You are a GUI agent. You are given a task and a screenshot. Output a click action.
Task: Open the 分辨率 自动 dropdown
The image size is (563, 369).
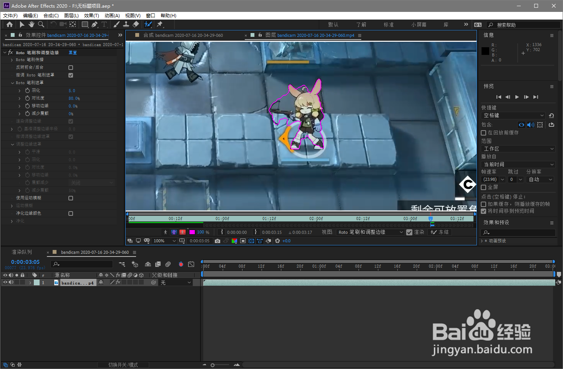[x=540, y=180]
